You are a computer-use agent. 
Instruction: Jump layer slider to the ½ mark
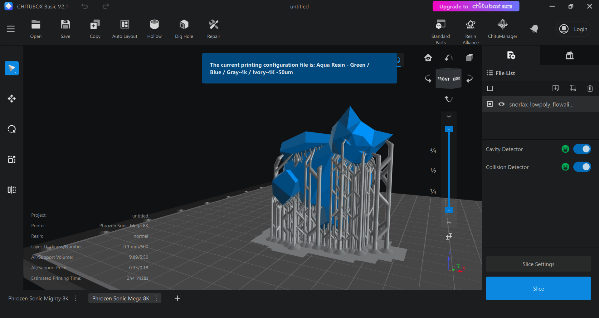point(433,171)
